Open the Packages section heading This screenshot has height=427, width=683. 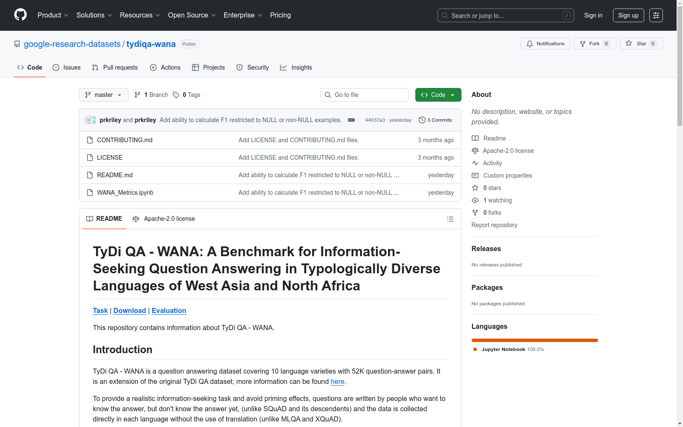click(x=487, y=288)
